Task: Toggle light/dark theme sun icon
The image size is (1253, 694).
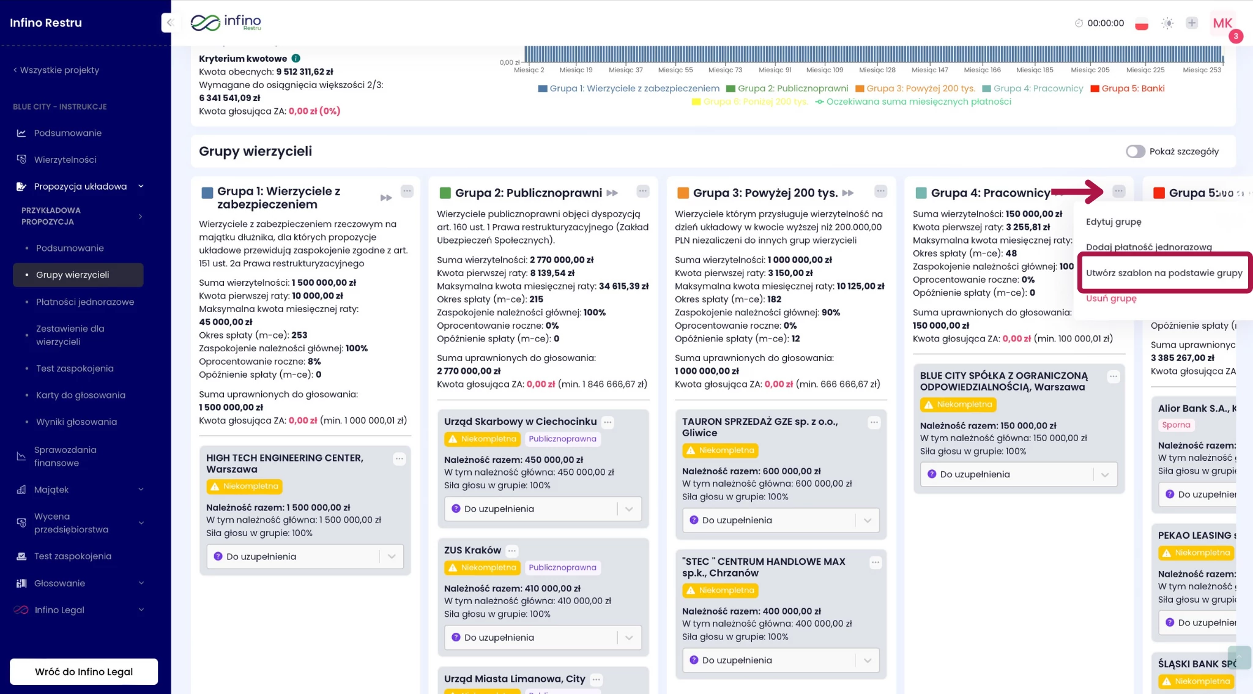Action: point(1167,23)
